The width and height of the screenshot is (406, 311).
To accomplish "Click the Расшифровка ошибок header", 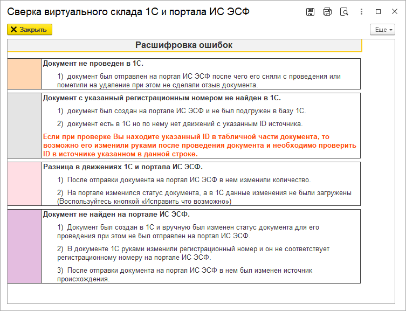I will pyautogui.click(x=184, y=45).
